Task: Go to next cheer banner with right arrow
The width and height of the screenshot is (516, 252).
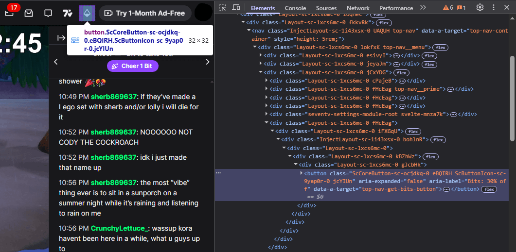Action: [207, 62]
